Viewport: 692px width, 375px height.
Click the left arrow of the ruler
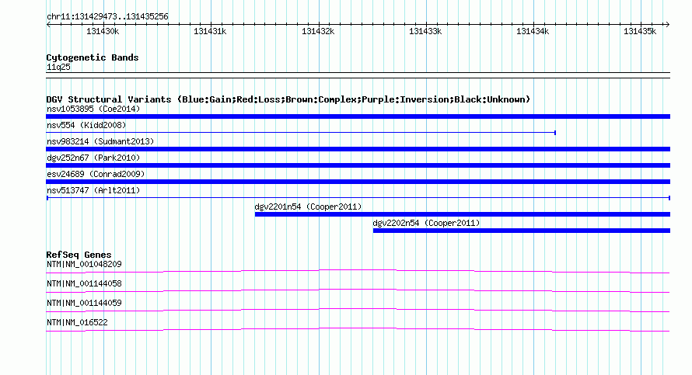coord(48,24)
